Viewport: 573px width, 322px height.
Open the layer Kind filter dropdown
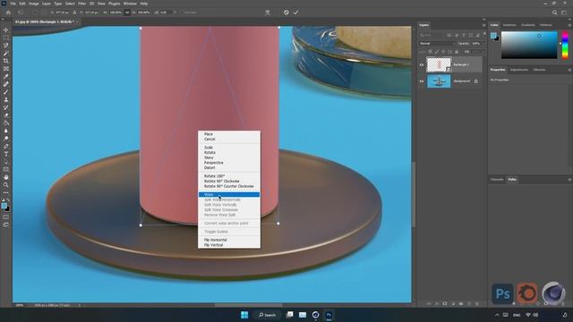[432, 35]
